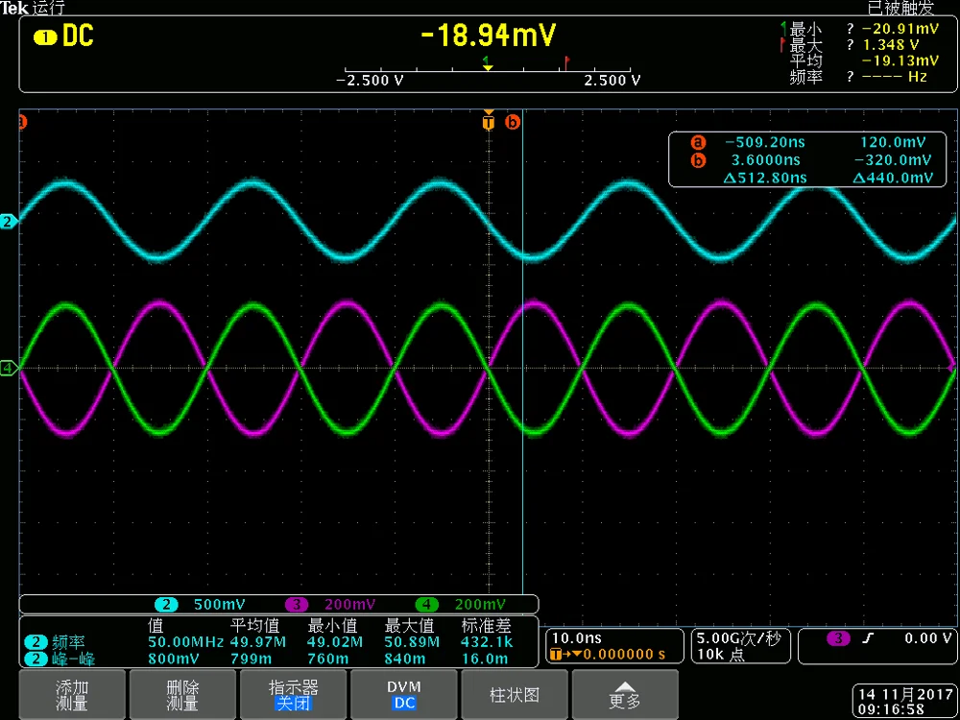Open the 柱状图 histogram button

(515, 694)
